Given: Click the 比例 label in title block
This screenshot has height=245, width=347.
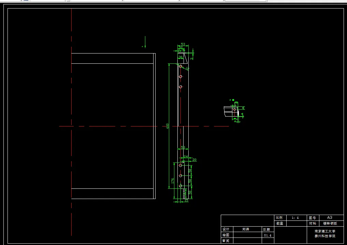Looking at the screenshot, I should point(279,218).
